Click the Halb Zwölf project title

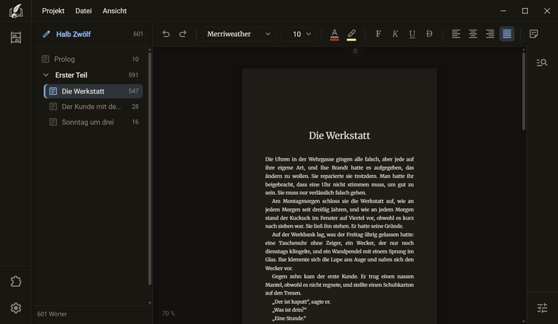pyautogui.click(x=73, y=34)
